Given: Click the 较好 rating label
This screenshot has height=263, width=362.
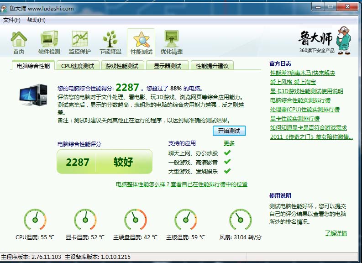Looking at the screenshot, I should 123,162.
